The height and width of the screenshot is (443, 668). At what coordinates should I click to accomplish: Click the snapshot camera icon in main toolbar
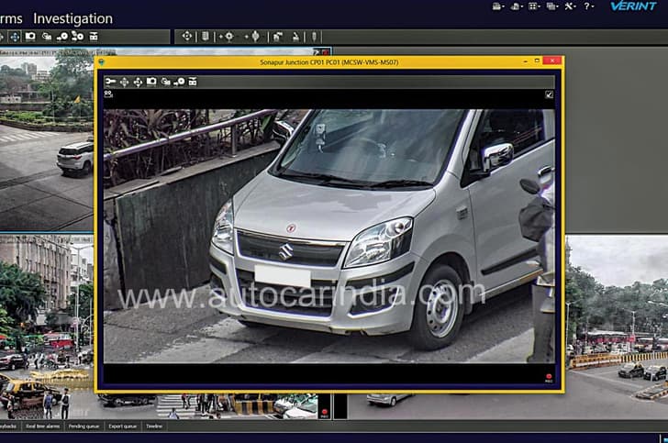[30, 37]
